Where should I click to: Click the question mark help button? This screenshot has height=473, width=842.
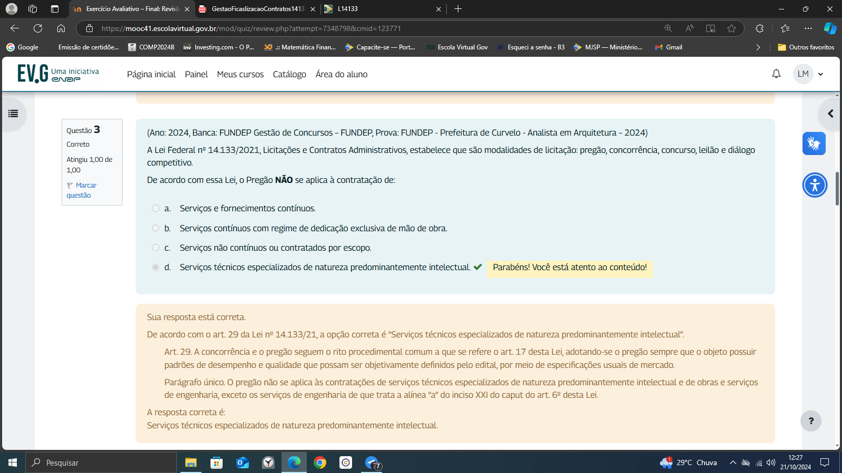pyautogui.click(x=811, y=421)
